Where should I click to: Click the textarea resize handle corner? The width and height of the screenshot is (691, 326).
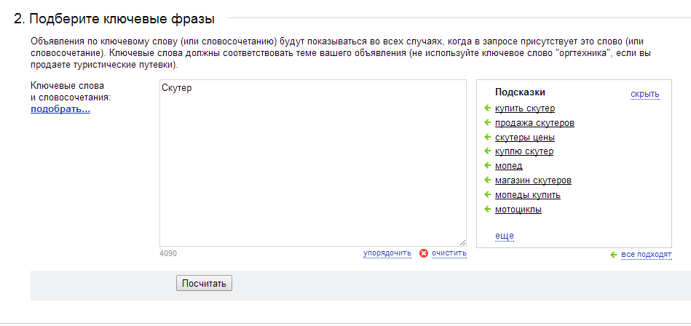point(462,242)
